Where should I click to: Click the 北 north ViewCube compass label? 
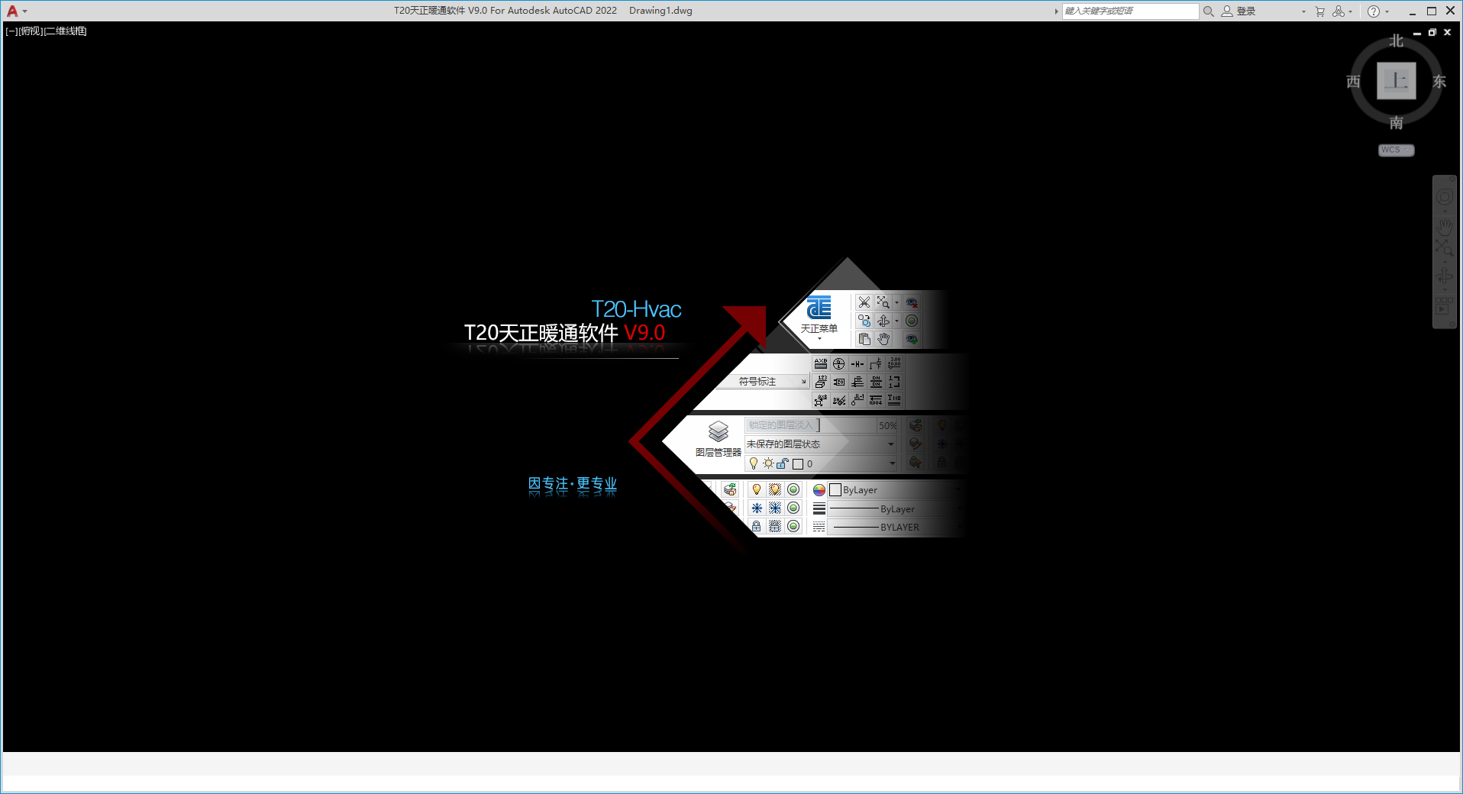1396,41
